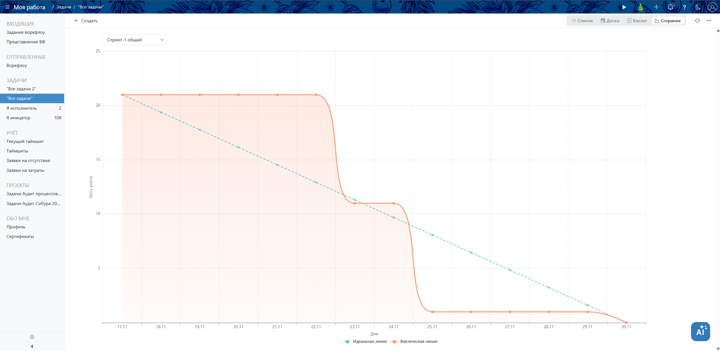Click the play timer icon
The width and height of the screenshot is (720, 351).
tap(624, 7)
